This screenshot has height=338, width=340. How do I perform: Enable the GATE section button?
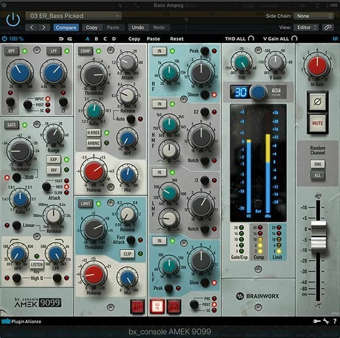[11, 124]
